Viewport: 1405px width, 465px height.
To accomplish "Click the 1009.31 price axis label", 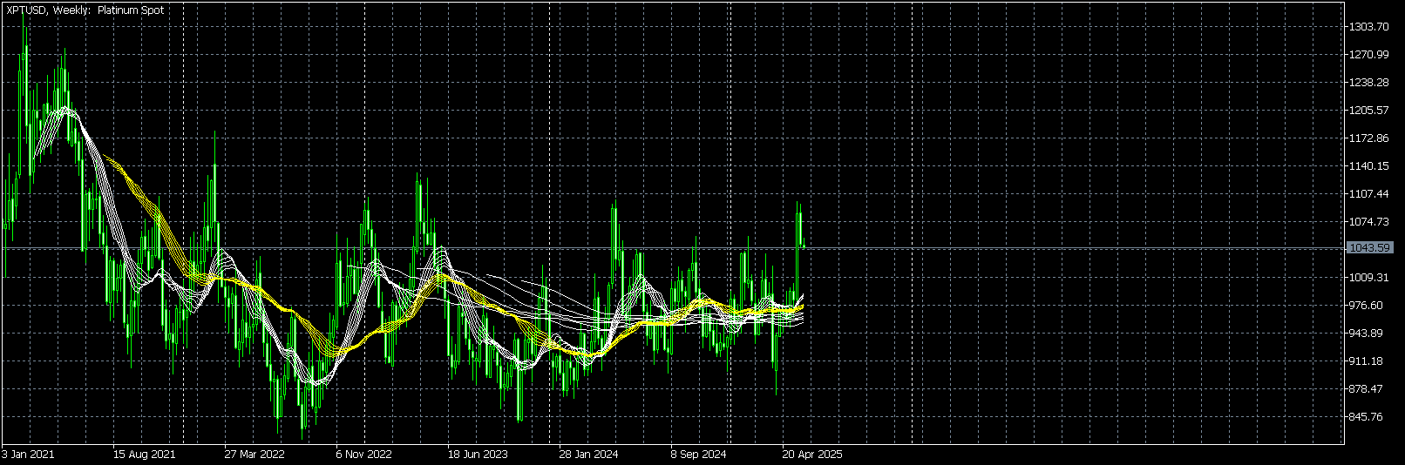I will (x=1369, y=278).
